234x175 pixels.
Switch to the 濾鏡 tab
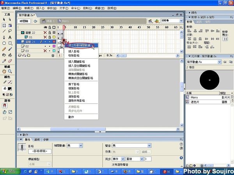tap(37, 140)
